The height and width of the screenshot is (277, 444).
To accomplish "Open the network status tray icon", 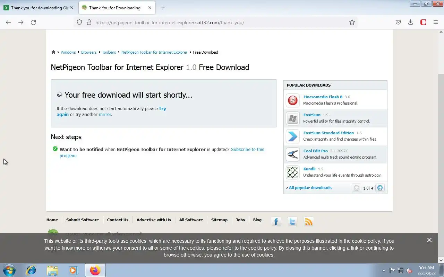I will [x=401, y=270].
